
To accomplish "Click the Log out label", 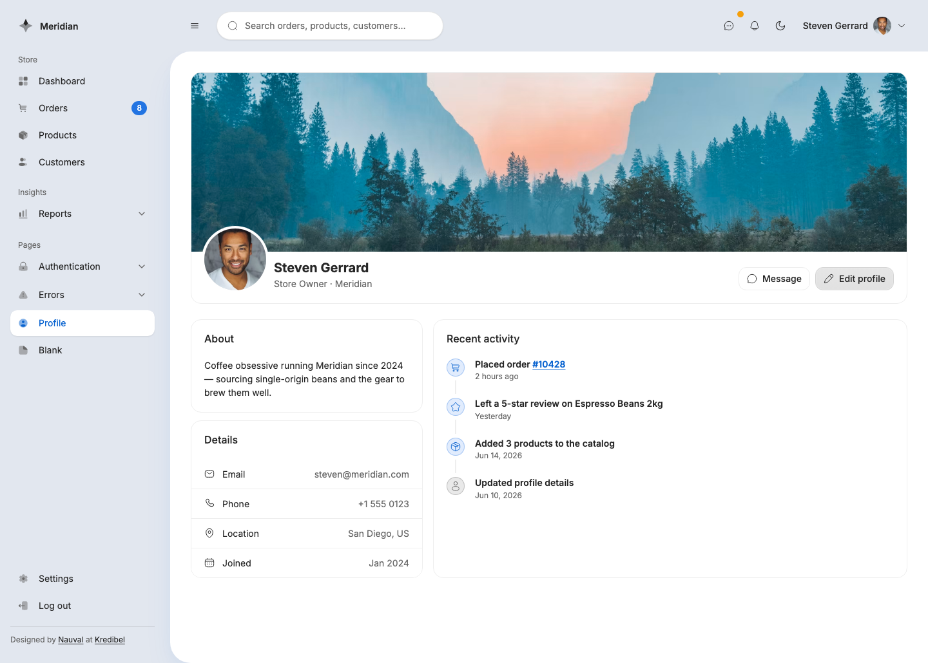I will (55, 606).
